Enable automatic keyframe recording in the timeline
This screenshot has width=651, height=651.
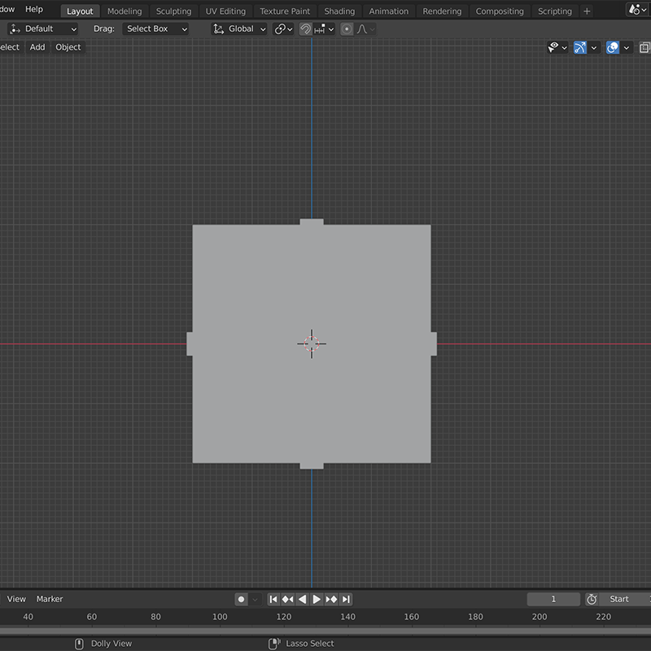240,599
